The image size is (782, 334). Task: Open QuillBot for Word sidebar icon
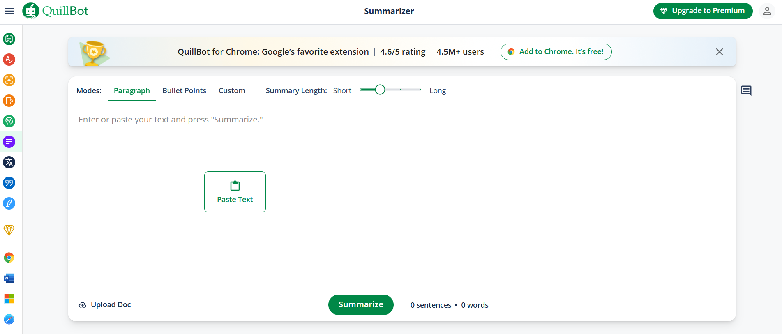(x=9, y=278)
